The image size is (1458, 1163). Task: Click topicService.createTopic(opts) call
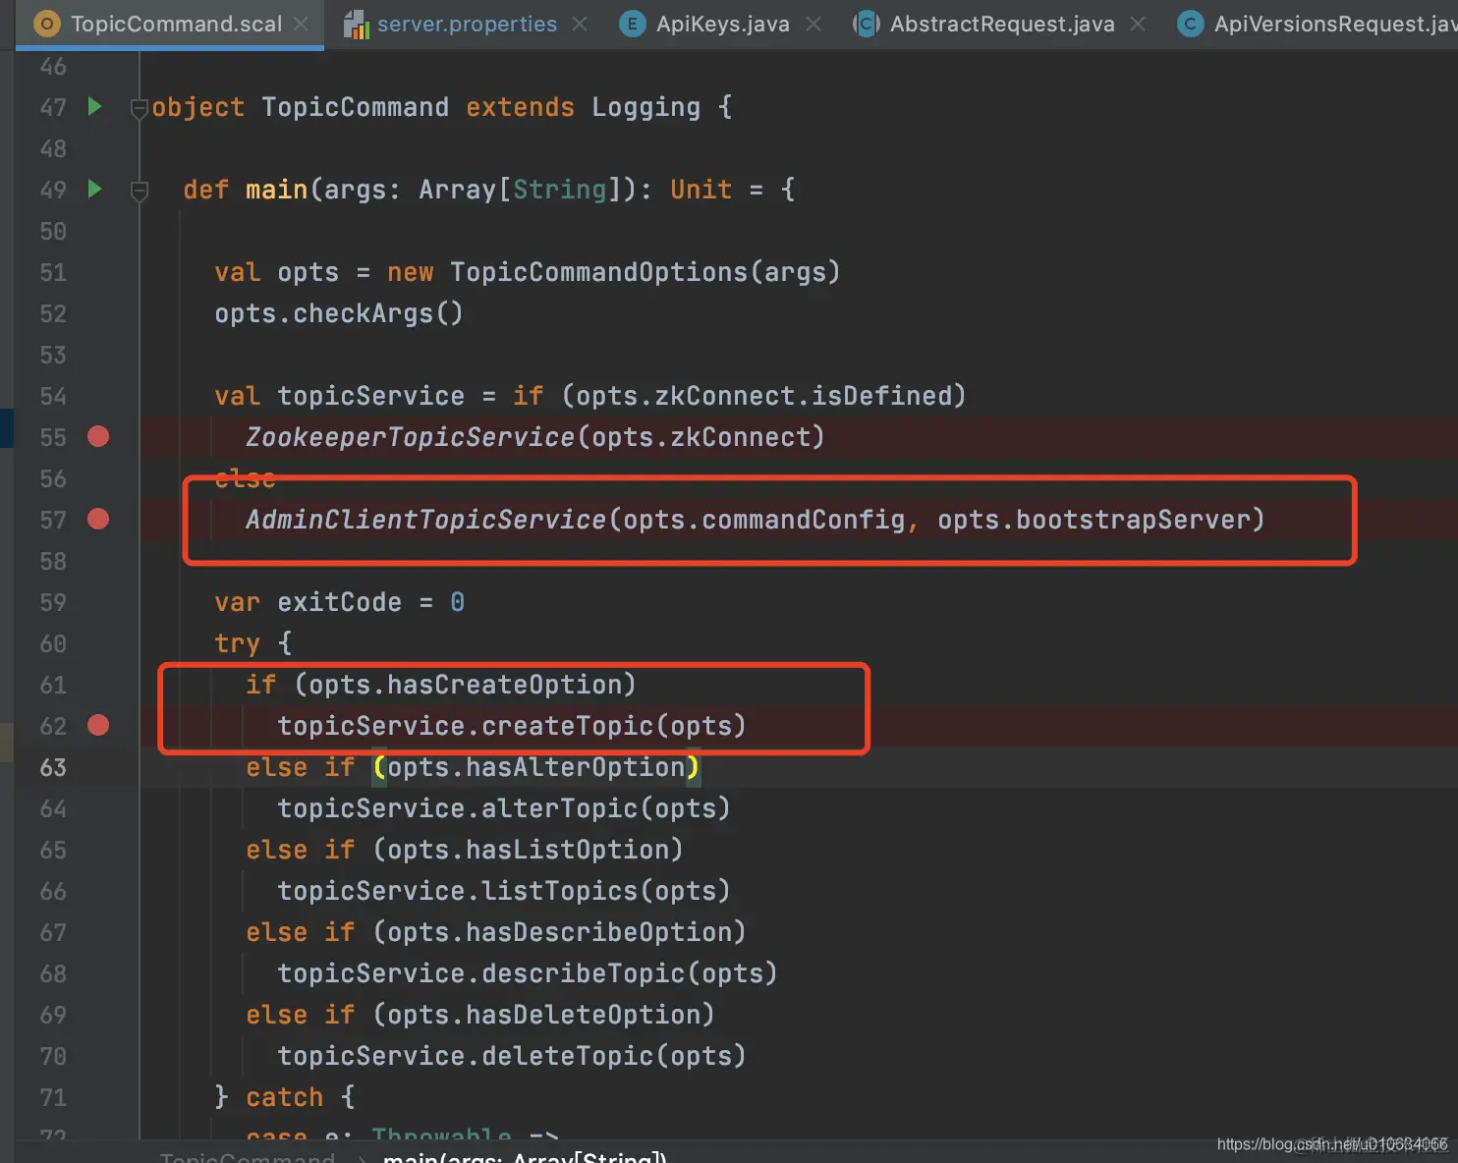[x=512, y=726]
